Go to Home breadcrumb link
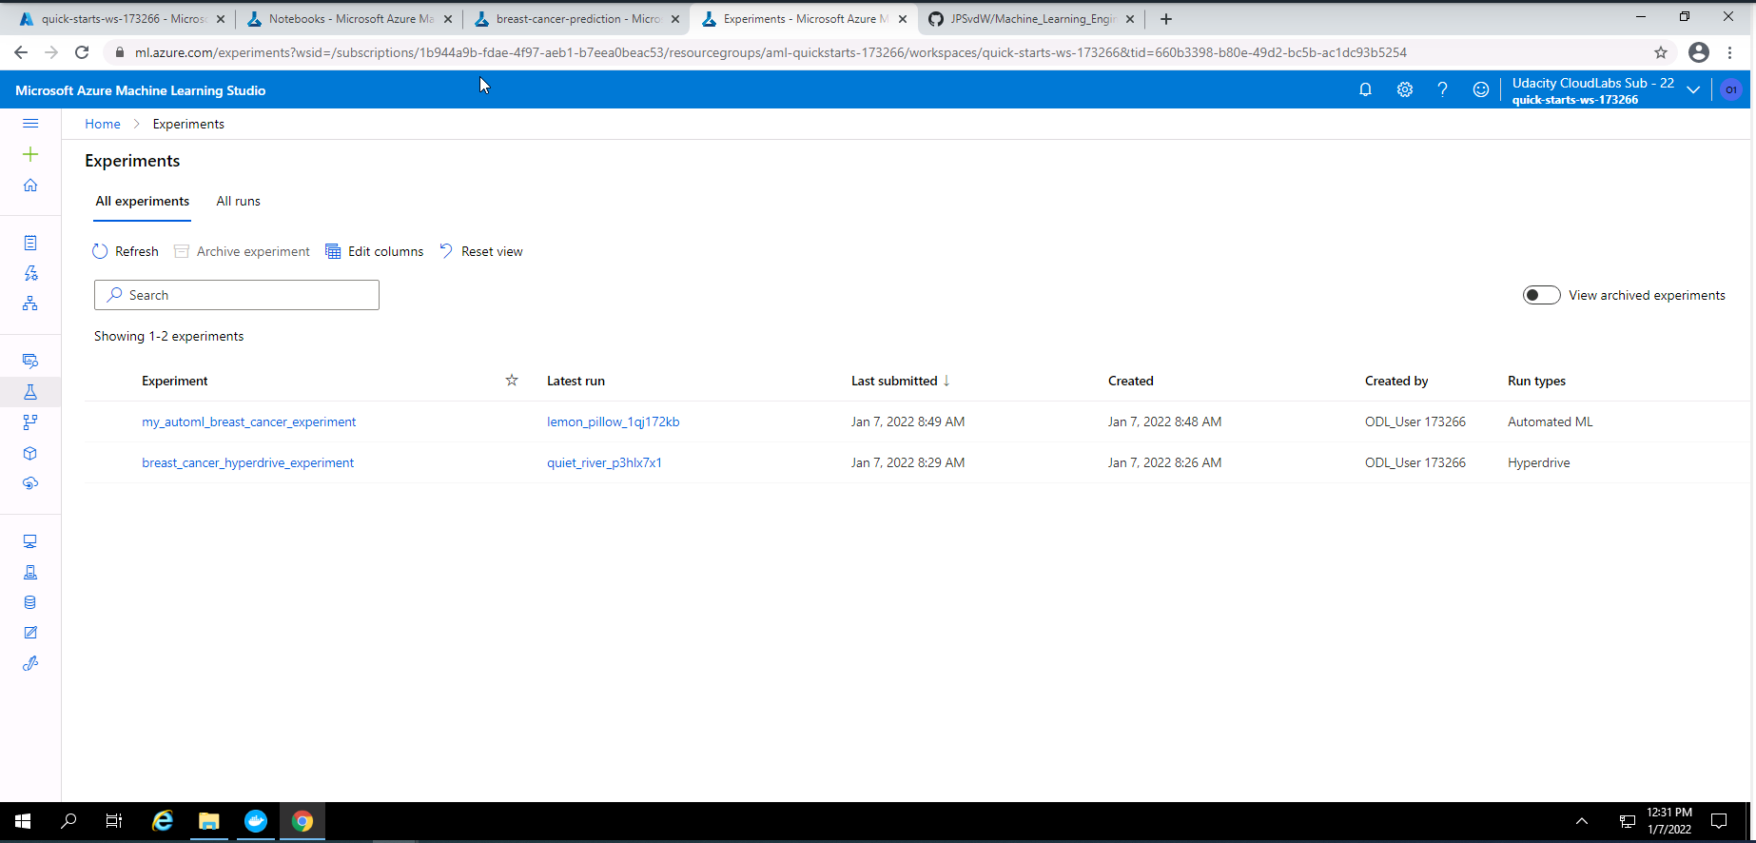This screenshot has width=1756, height=843. [103, 124]
